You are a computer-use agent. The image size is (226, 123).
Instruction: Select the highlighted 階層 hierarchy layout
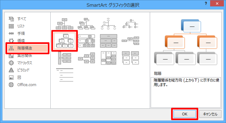click(x=65, y=41)
